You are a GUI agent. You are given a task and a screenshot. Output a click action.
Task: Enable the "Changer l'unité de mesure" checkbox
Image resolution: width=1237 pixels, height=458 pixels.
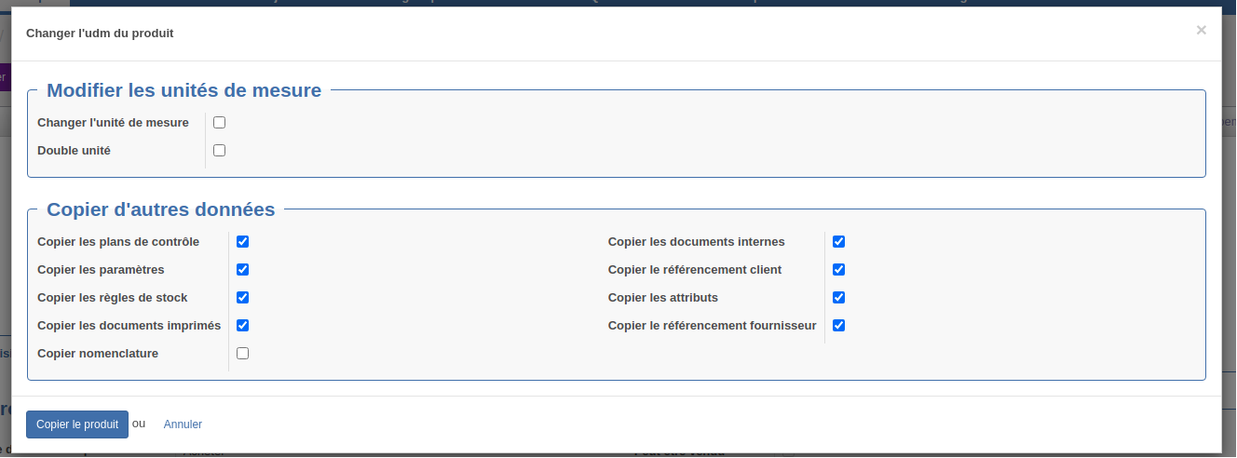click(x=219, y=122)
